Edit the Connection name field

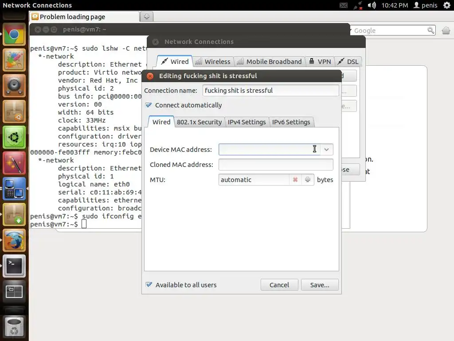click(x=271, y=91)
